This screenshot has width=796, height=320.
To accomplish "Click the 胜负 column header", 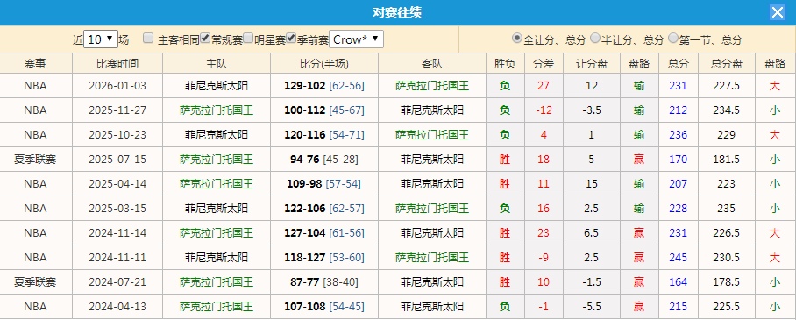I will coord(505,64).
